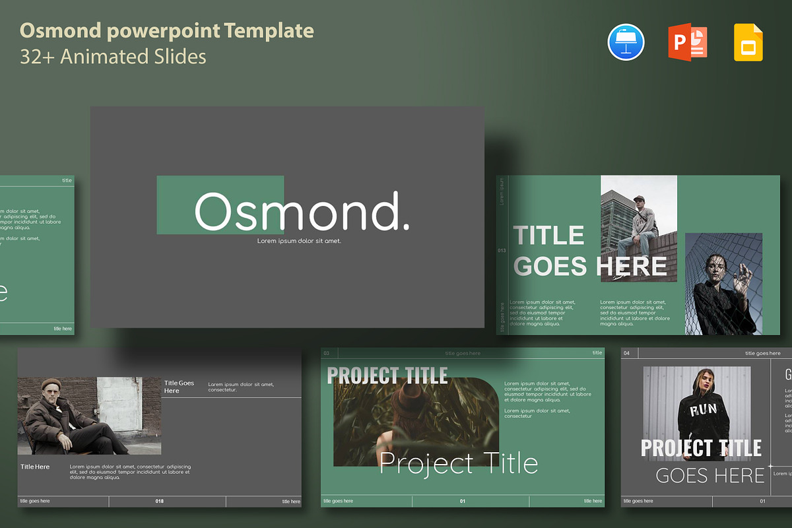This screenshot has height=528, width=792.
Task: Click the Keynote app icon
Action: pyautogui.click(x=626, y=42)
